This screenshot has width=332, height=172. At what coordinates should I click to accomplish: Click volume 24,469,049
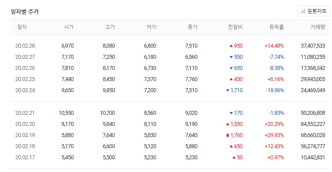(x=313, y=90)
